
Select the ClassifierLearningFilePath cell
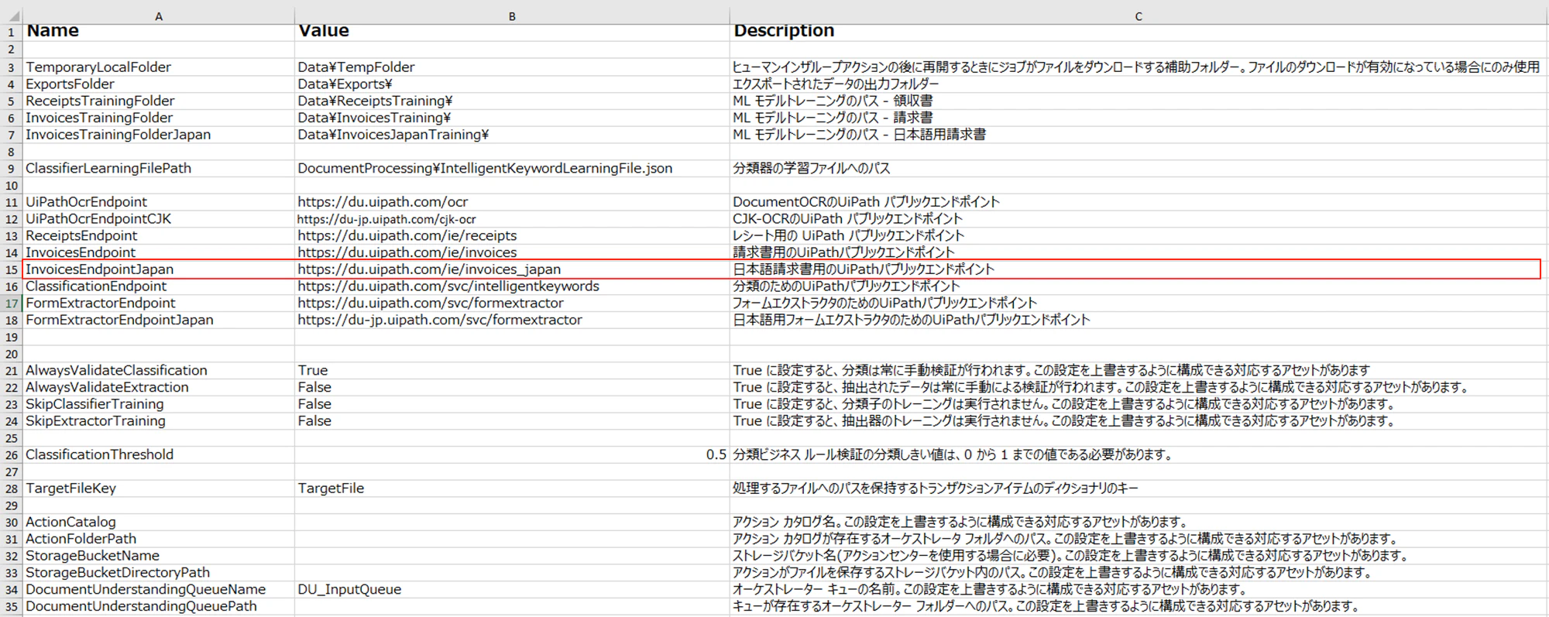point(159,169)
